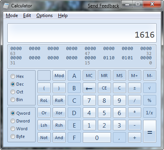The width and height of the screenshot is (164, 150).
Task: Open the Help menu
Action: pos(63,16)
